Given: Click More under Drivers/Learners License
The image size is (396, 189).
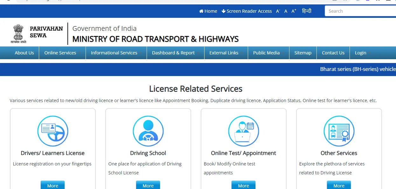Looking at the screenshot, I should click(52, 185).
